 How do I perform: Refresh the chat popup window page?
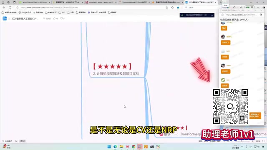[261, 15]
